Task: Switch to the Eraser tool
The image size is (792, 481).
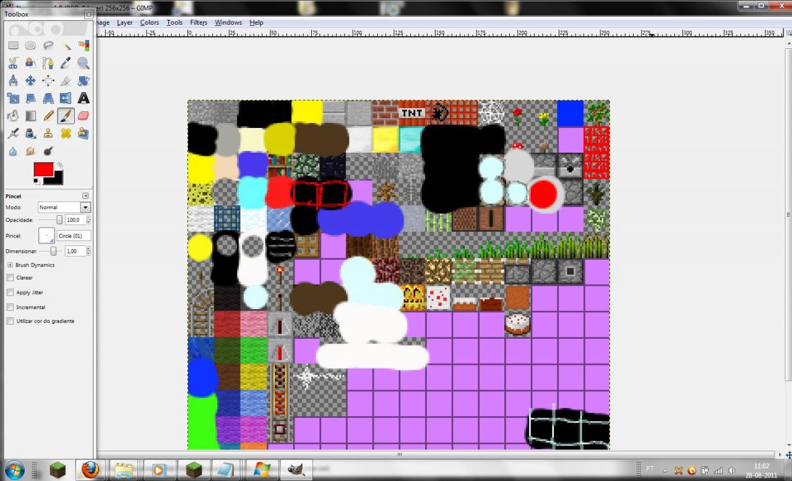Action: [84, 115]
